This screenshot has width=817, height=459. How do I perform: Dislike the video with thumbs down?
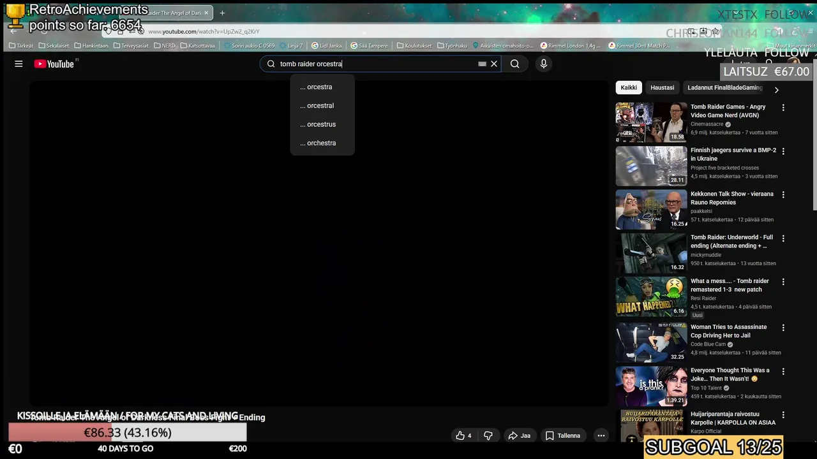[488, 435]
